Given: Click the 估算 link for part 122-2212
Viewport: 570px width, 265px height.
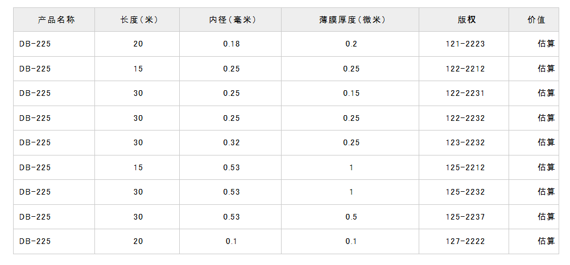Looking at the screenshot, I should pyautogui.click(x=546, y=69).
